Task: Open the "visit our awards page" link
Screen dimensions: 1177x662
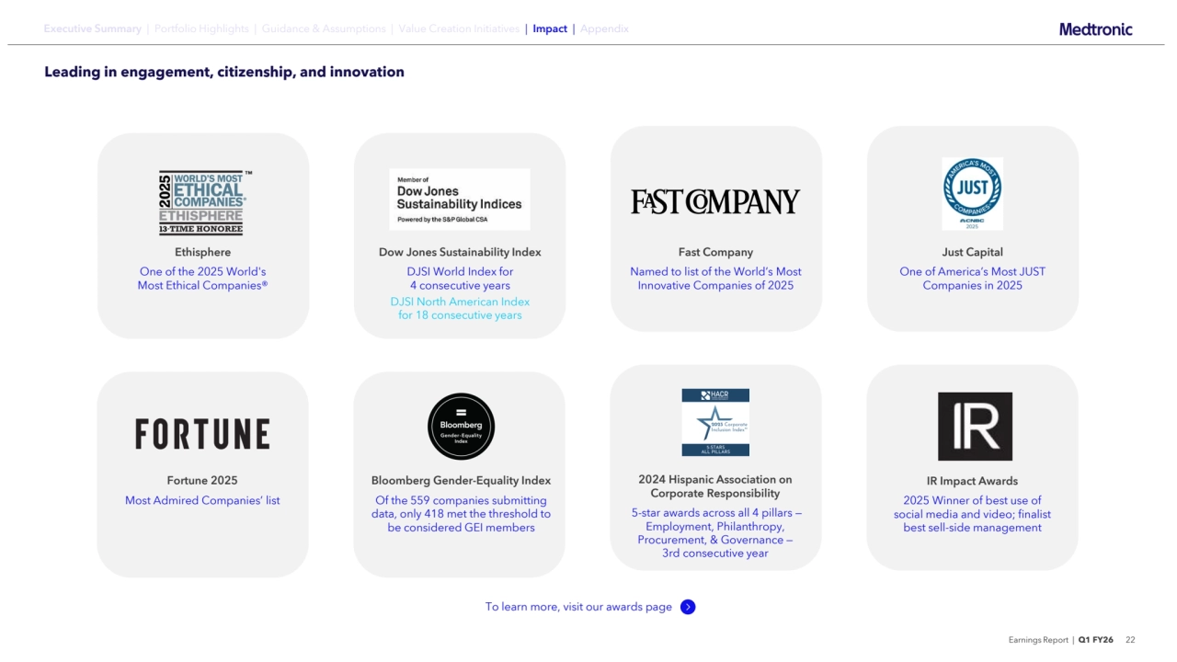Action: pos(578,607)
